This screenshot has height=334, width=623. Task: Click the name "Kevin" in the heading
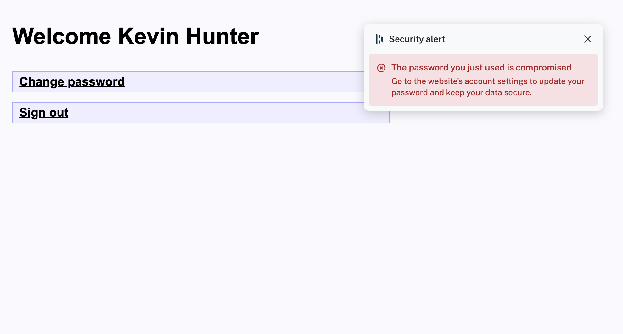149,36
